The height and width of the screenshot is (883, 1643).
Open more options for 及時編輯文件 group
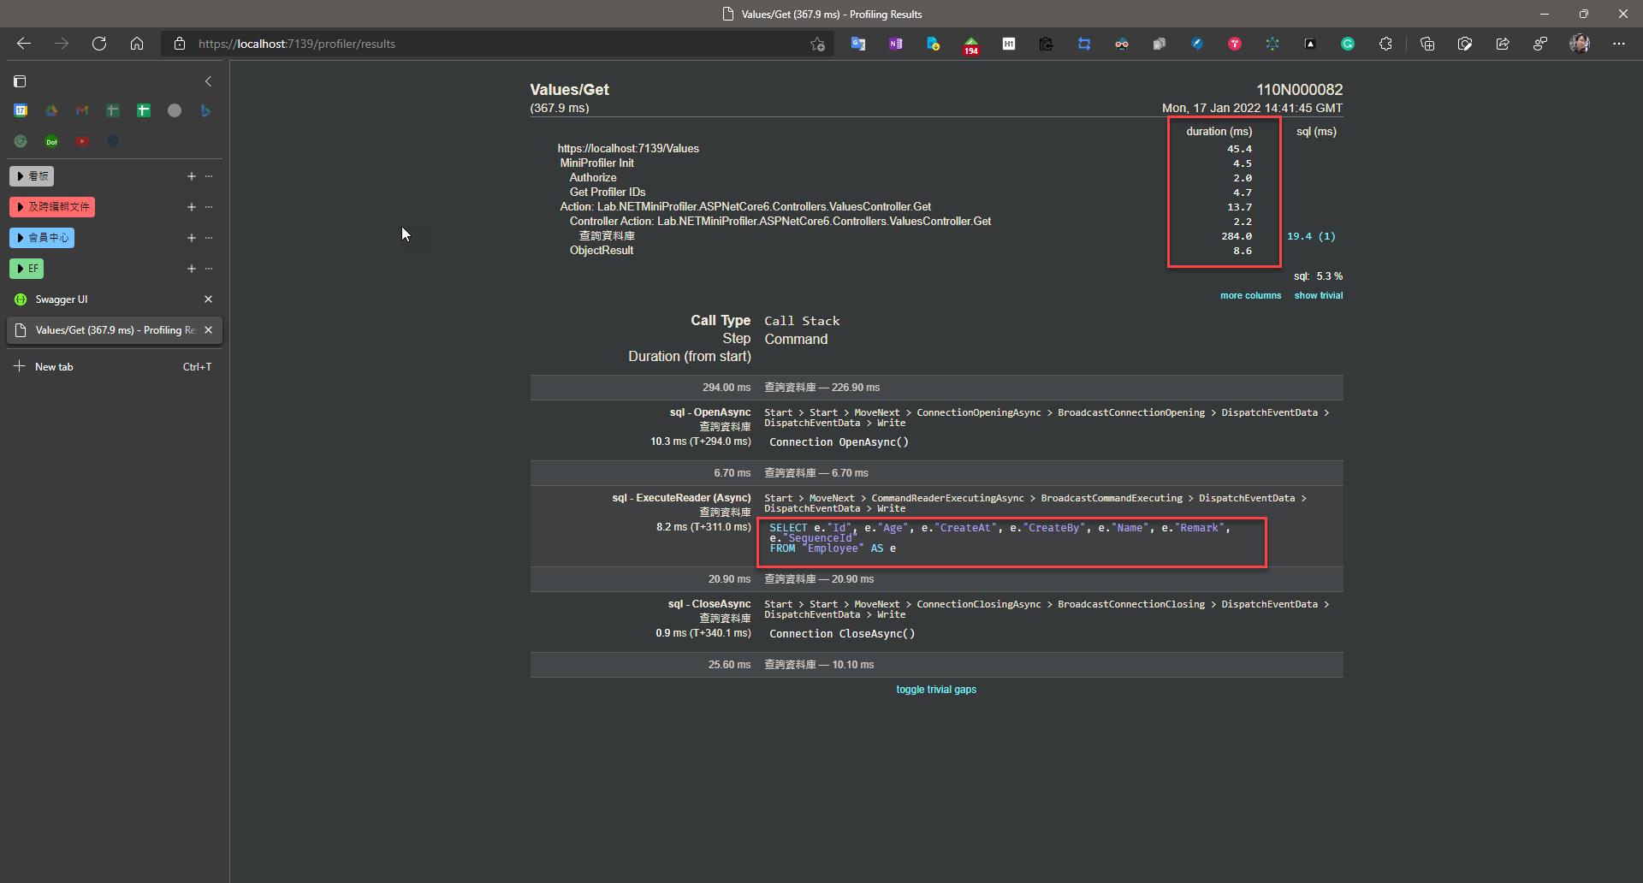(x=209, y=207)
